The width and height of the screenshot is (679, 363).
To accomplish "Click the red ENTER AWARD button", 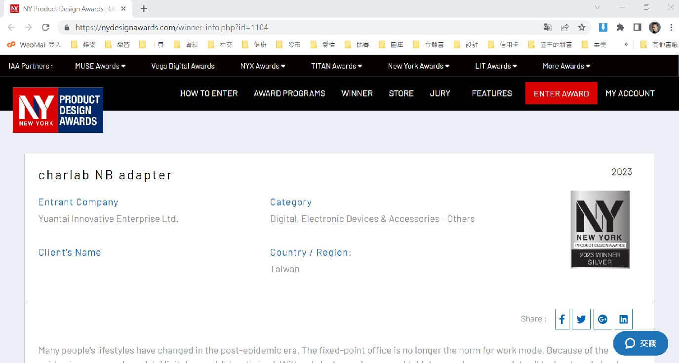I will [561, 93].
